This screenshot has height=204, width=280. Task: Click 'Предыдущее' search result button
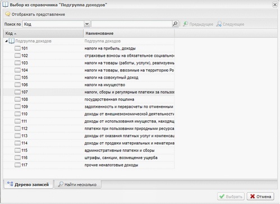(x=198, y=24)
